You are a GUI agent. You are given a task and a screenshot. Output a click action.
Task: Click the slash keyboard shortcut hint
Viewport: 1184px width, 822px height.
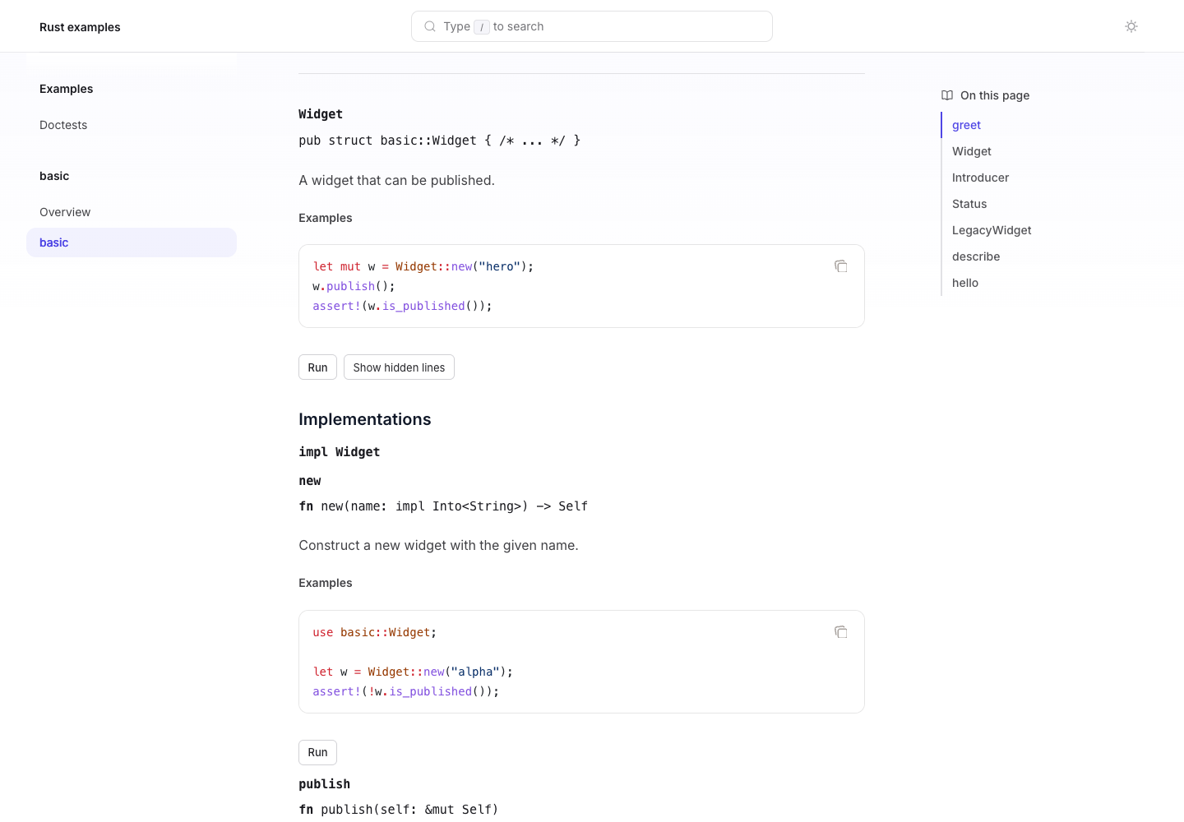(x=482, y=27)
